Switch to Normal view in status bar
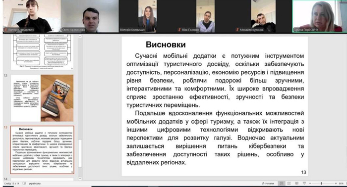Viewport: 347px width, 187px height. (281, 183)
